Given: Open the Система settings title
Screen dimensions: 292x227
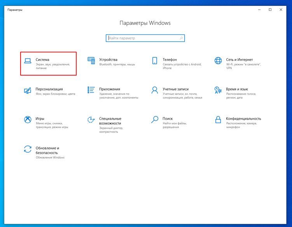Looking at the screenshot, I should tap(42, 60).
